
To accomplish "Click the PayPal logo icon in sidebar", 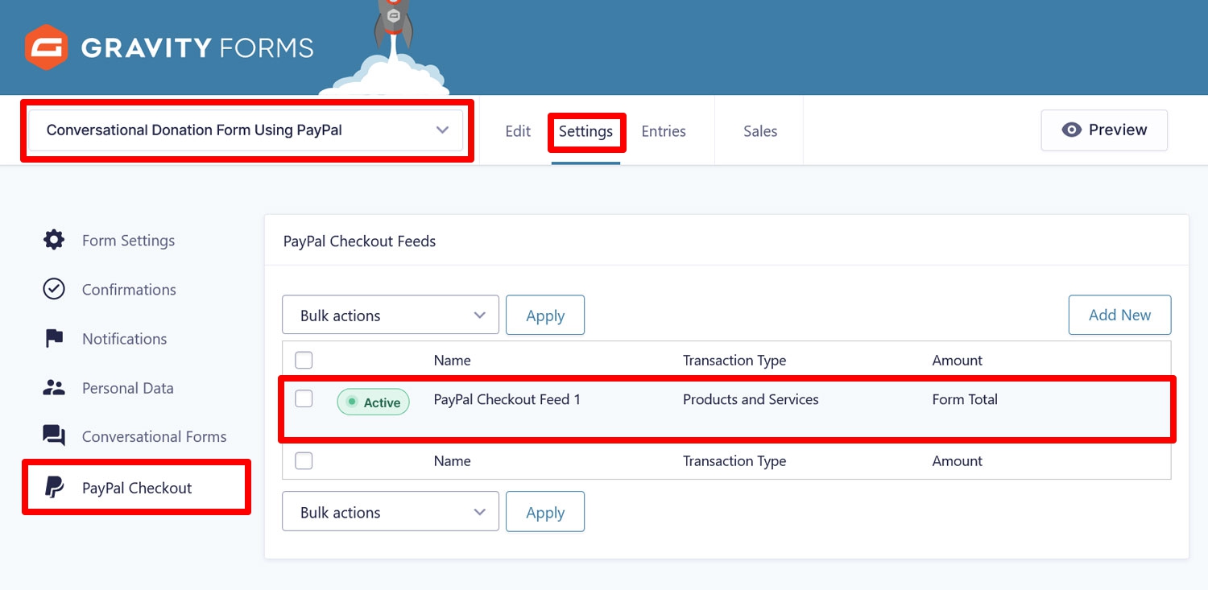I will tap(54, 488).
